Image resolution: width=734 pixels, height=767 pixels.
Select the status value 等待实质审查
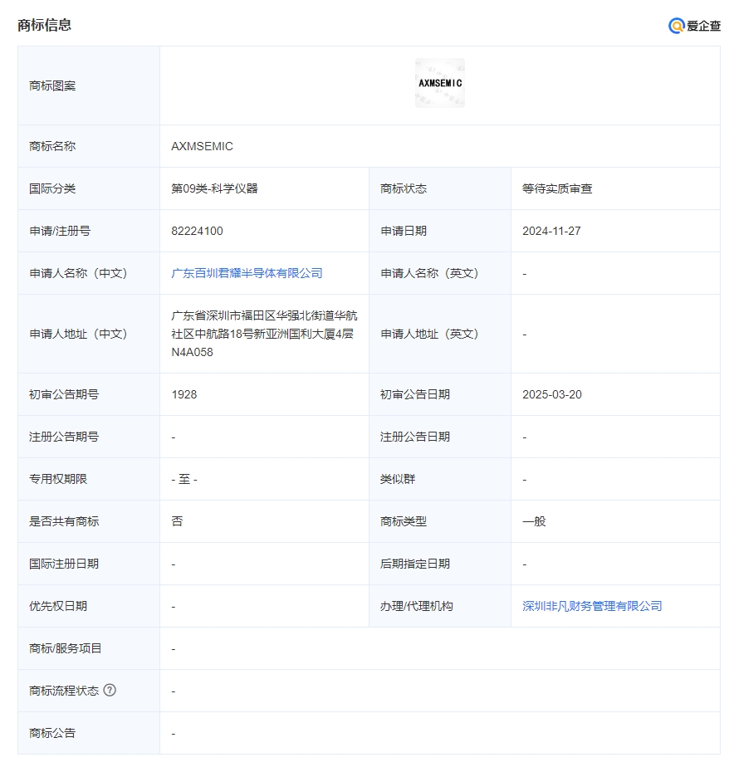pyautogui.click(x=557, y=188)
